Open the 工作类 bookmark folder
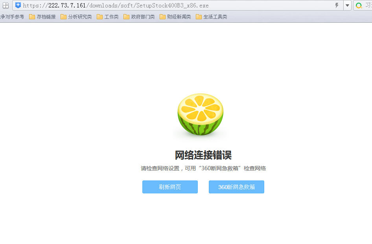372x244 pixels. click(108, 17)
